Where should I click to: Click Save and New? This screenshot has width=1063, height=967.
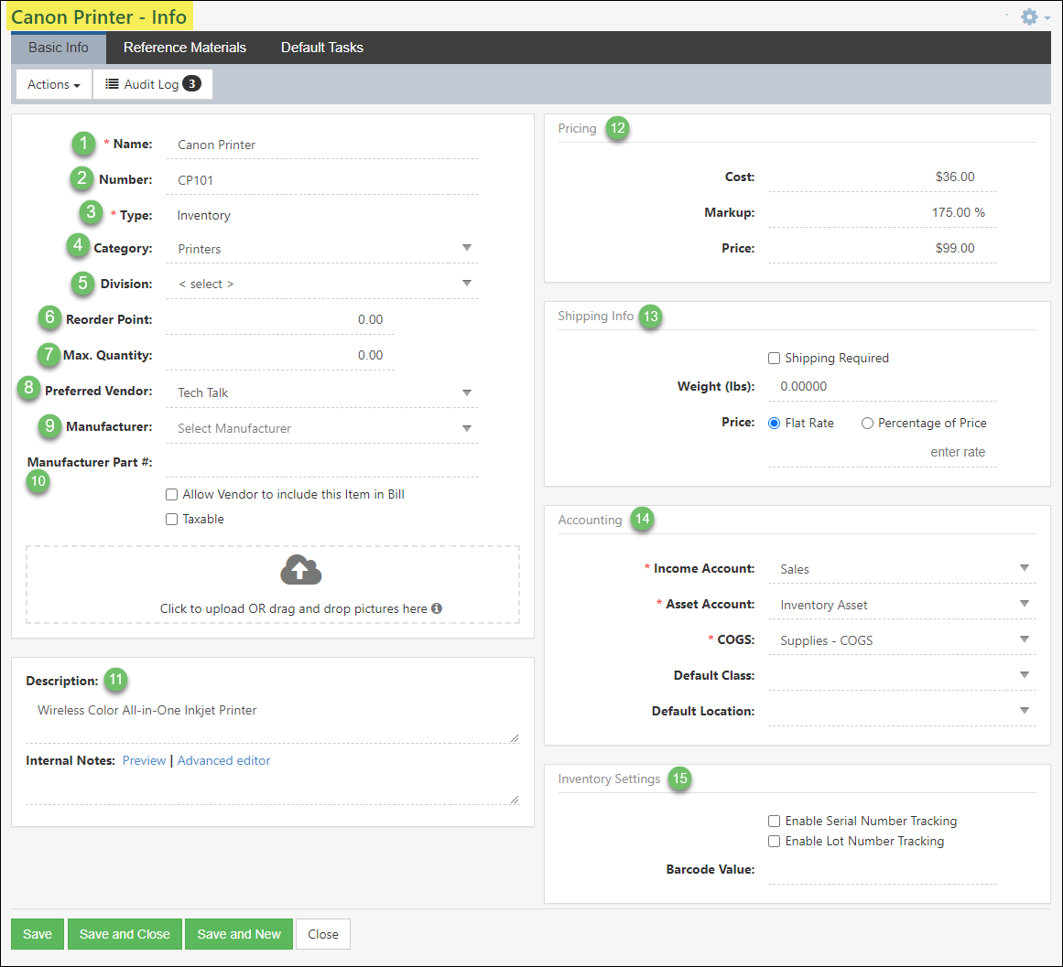point(238,933)
